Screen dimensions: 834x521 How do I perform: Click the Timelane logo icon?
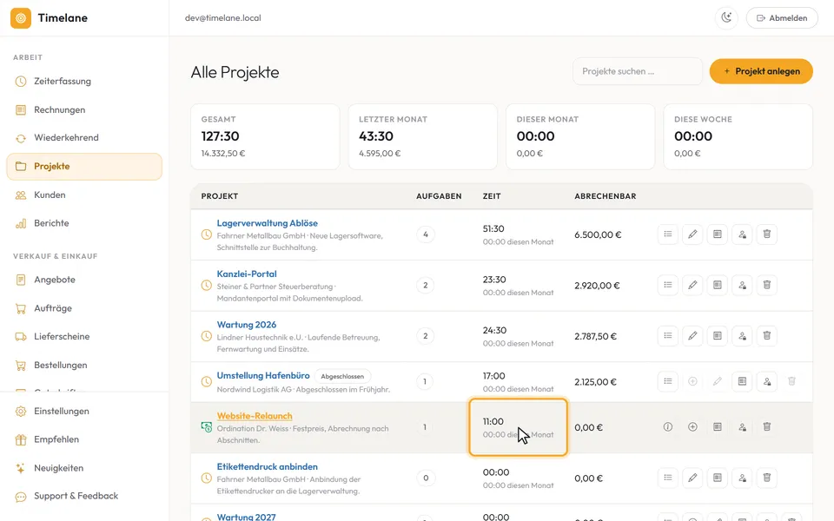pyautogui.click(x=21, y=18)
